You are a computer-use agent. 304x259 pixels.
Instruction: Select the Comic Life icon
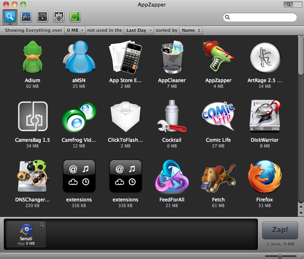[218, 116]
